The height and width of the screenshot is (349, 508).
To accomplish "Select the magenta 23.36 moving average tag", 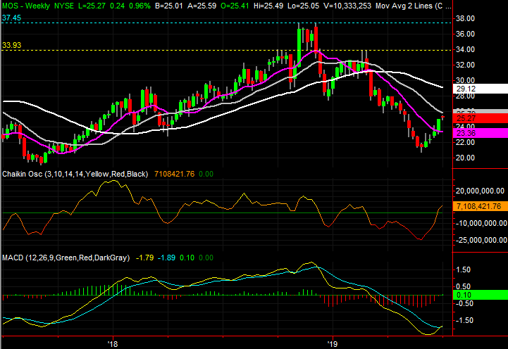I will click(481, 133).
